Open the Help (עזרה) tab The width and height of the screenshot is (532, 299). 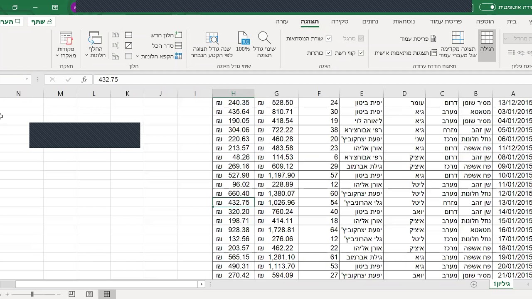(x=282, y=22)
